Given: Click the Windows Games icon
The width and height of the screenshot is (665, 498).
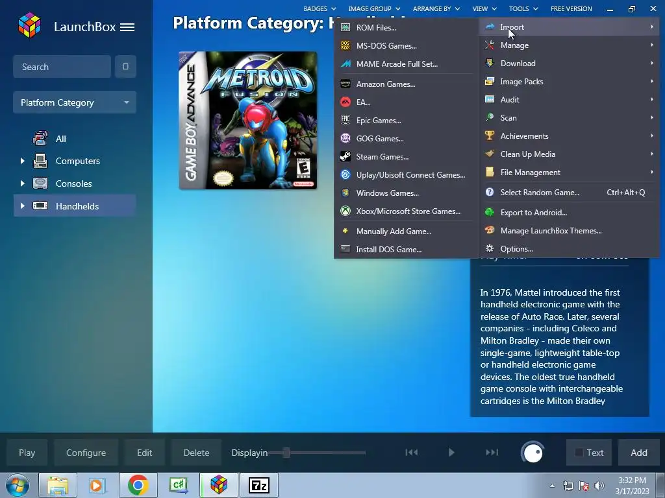Looking at the screenshot, I should point(345,193).
